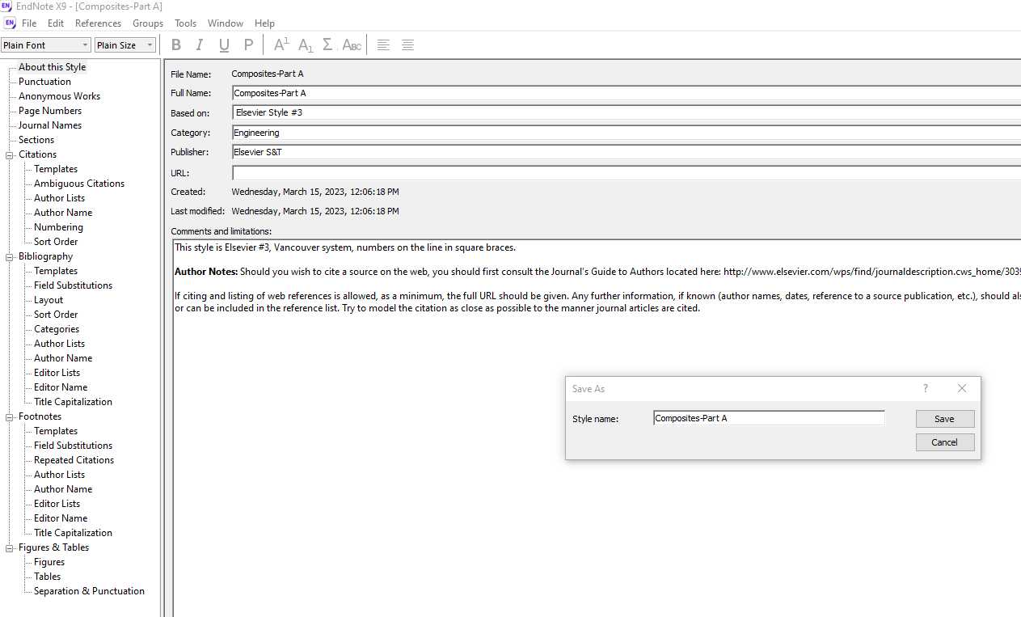The width and height of the screenshot is (1021, 617).
Task: Apply Superscript formatting
Action: click(281, 45)
